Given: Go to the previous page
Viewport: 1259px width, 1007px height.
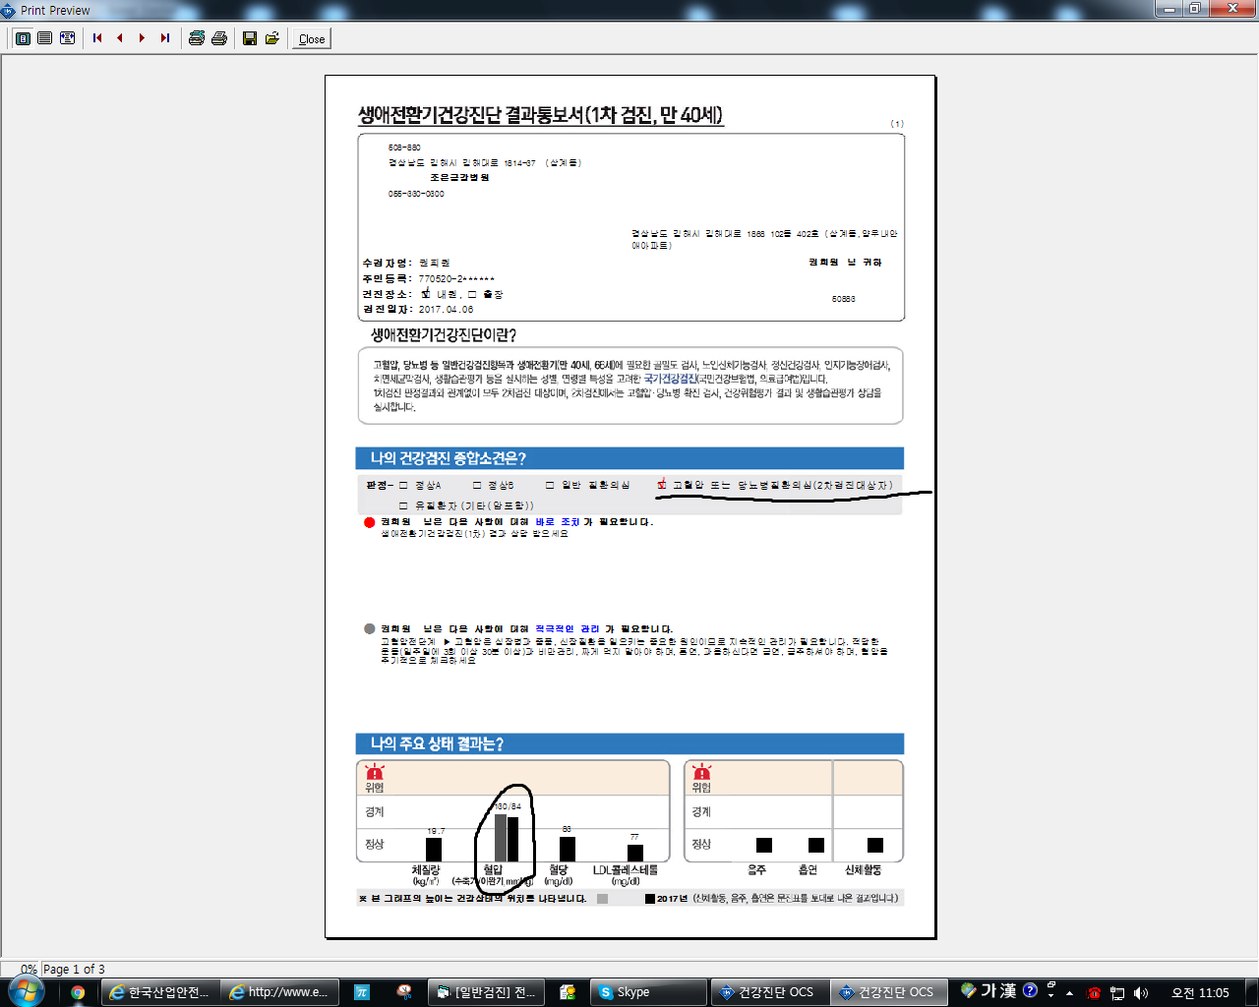Looking at the screenshot, I should point(120,38).
